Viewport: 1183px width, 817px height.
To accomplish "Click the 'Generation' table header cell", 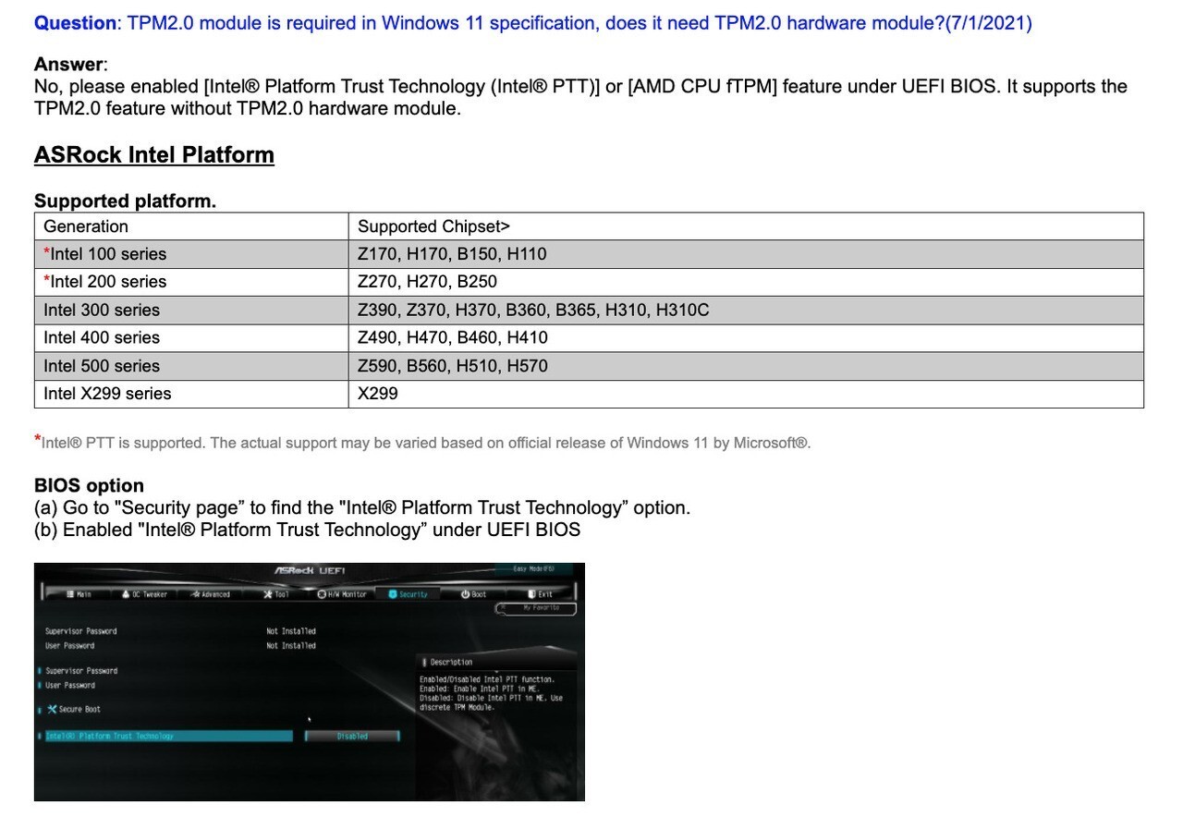I will pyautogui.click(x=191, y=226).
